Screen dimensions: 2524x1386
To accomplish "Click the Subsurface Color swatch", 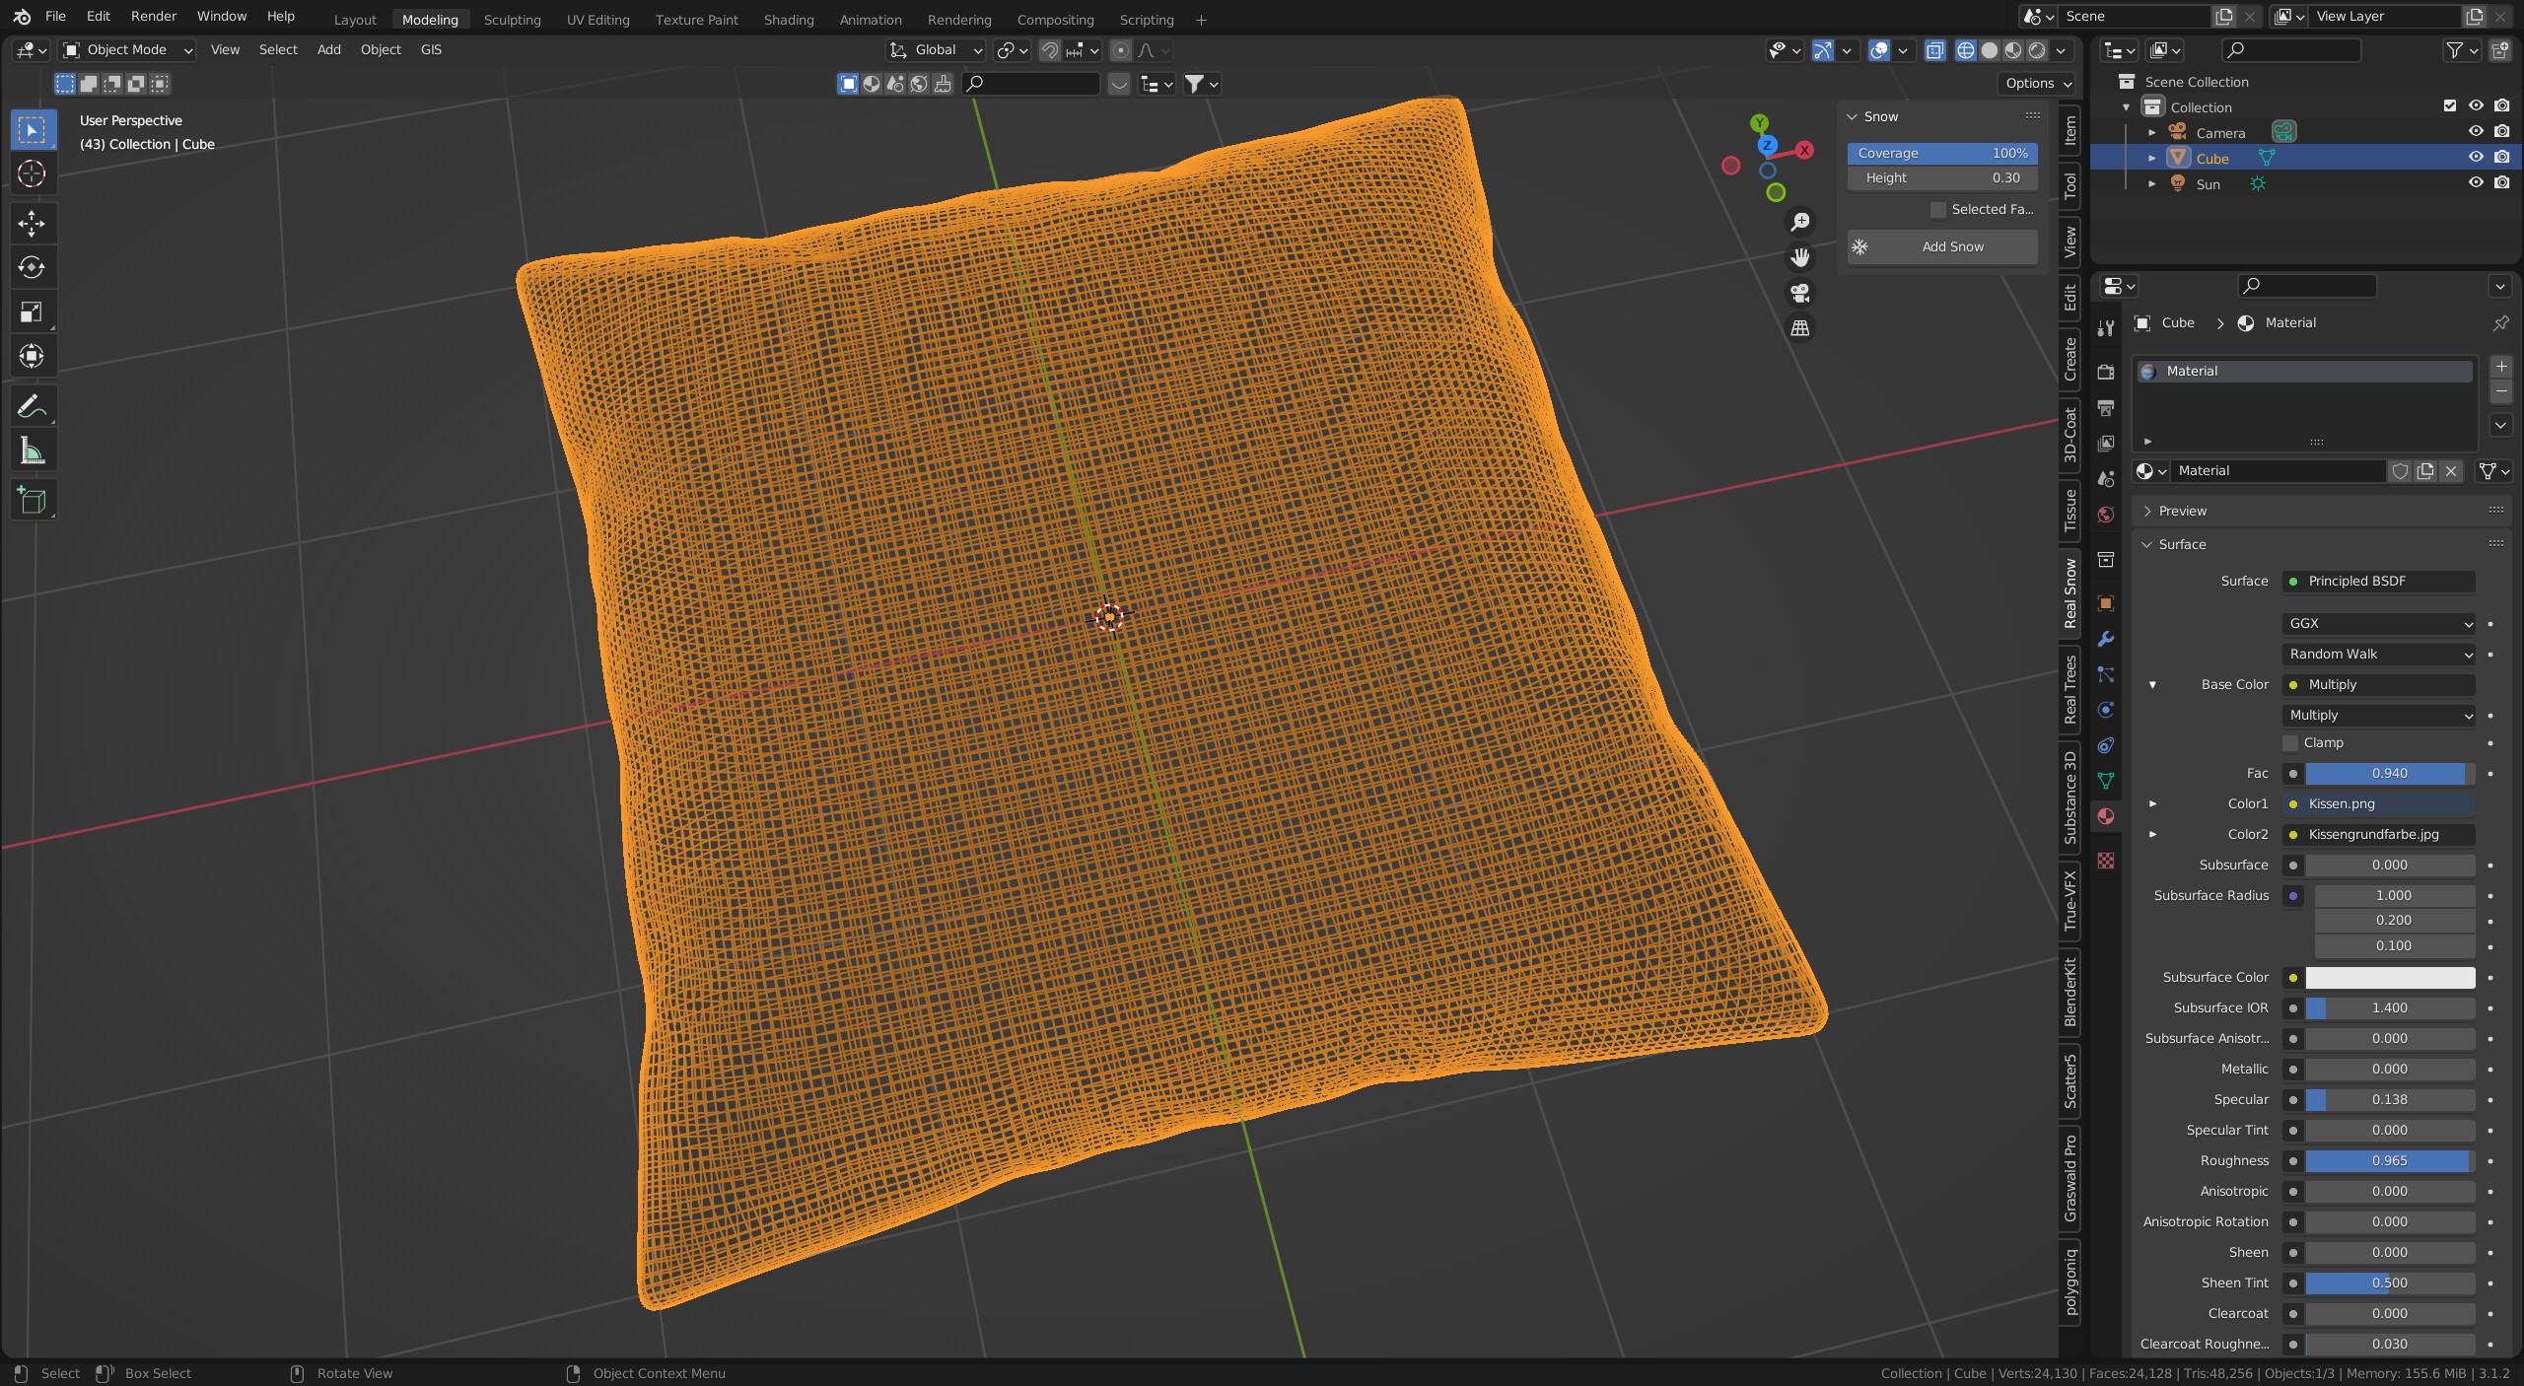I will click(x=2389, y=978).
